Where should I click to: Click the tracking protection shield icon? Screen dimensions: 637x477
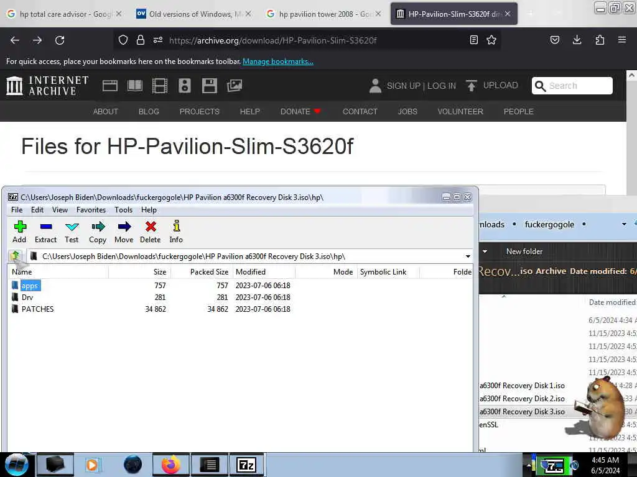(123, 40)
